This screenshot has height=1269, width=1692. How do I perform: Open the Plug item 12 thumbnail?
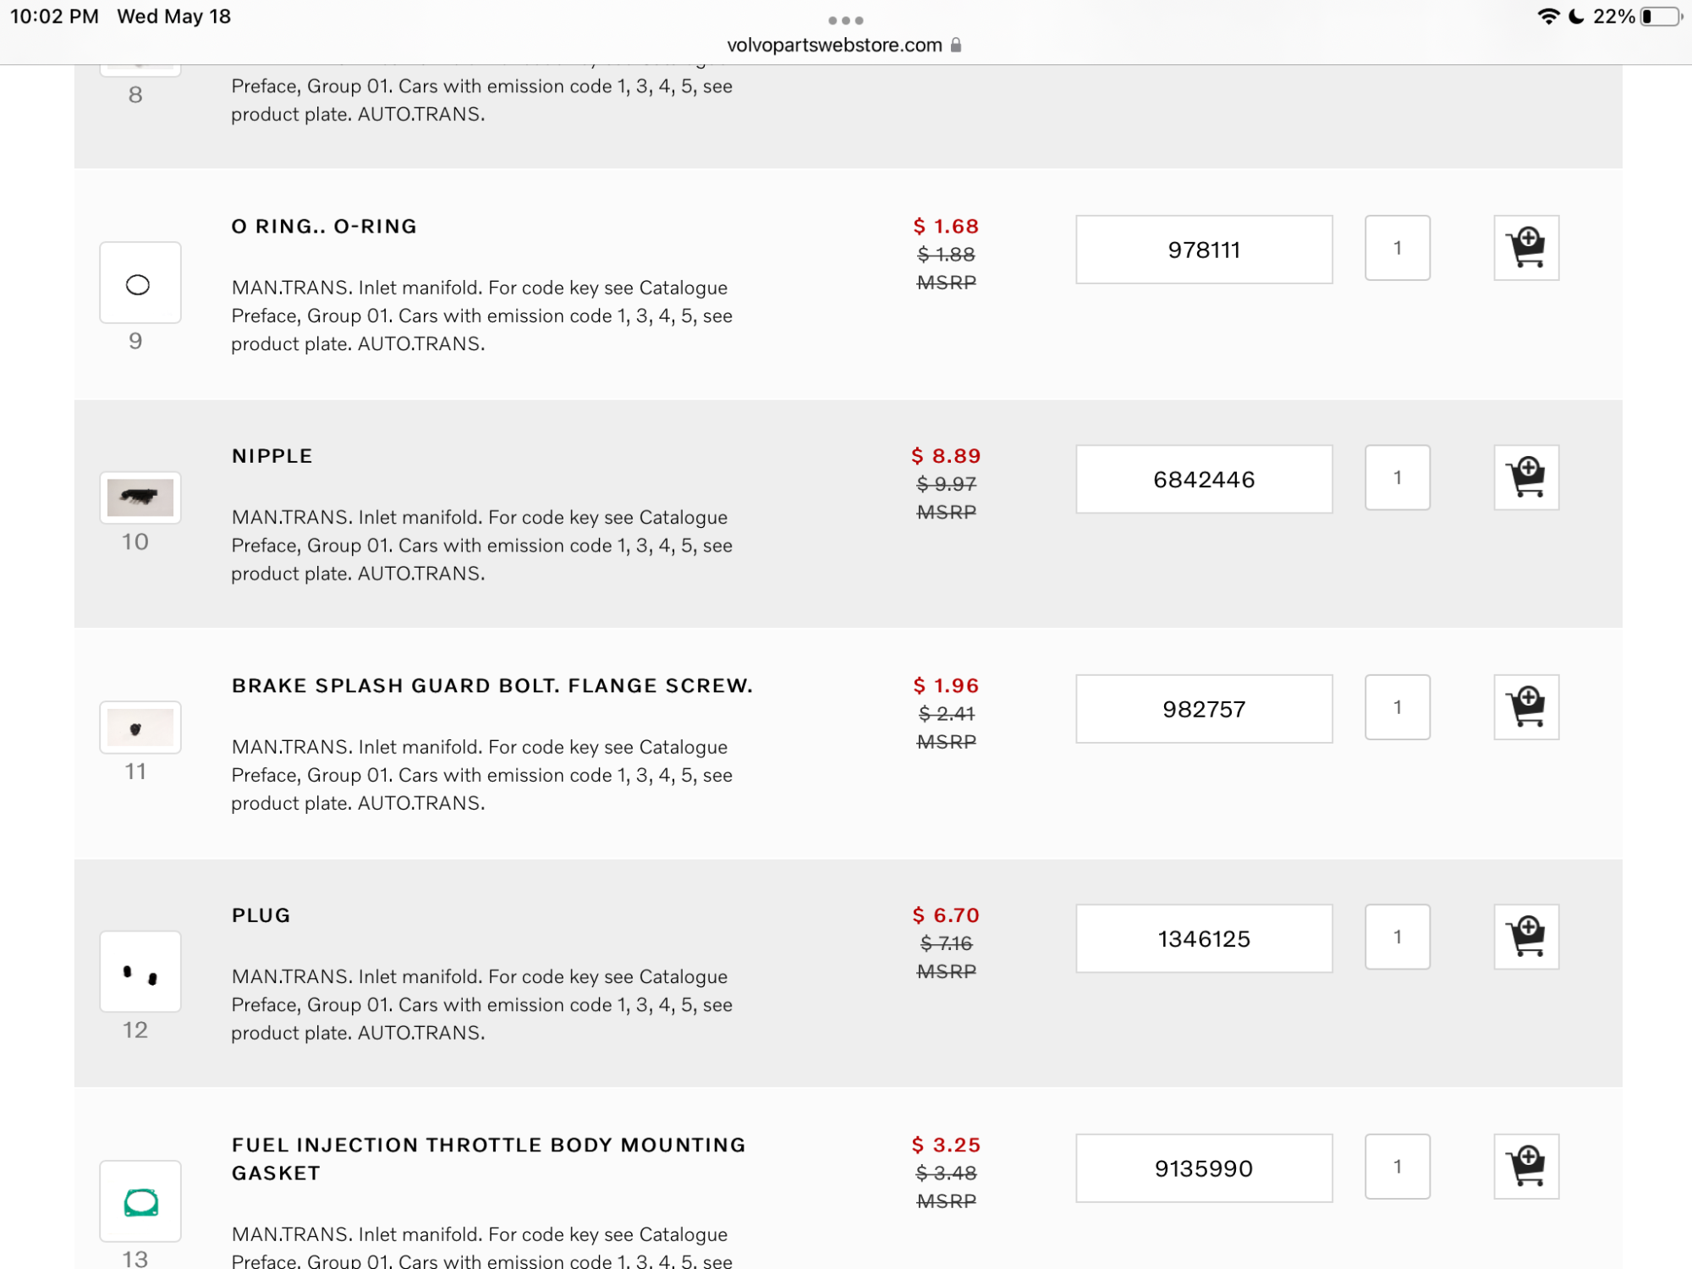[140, 971]
